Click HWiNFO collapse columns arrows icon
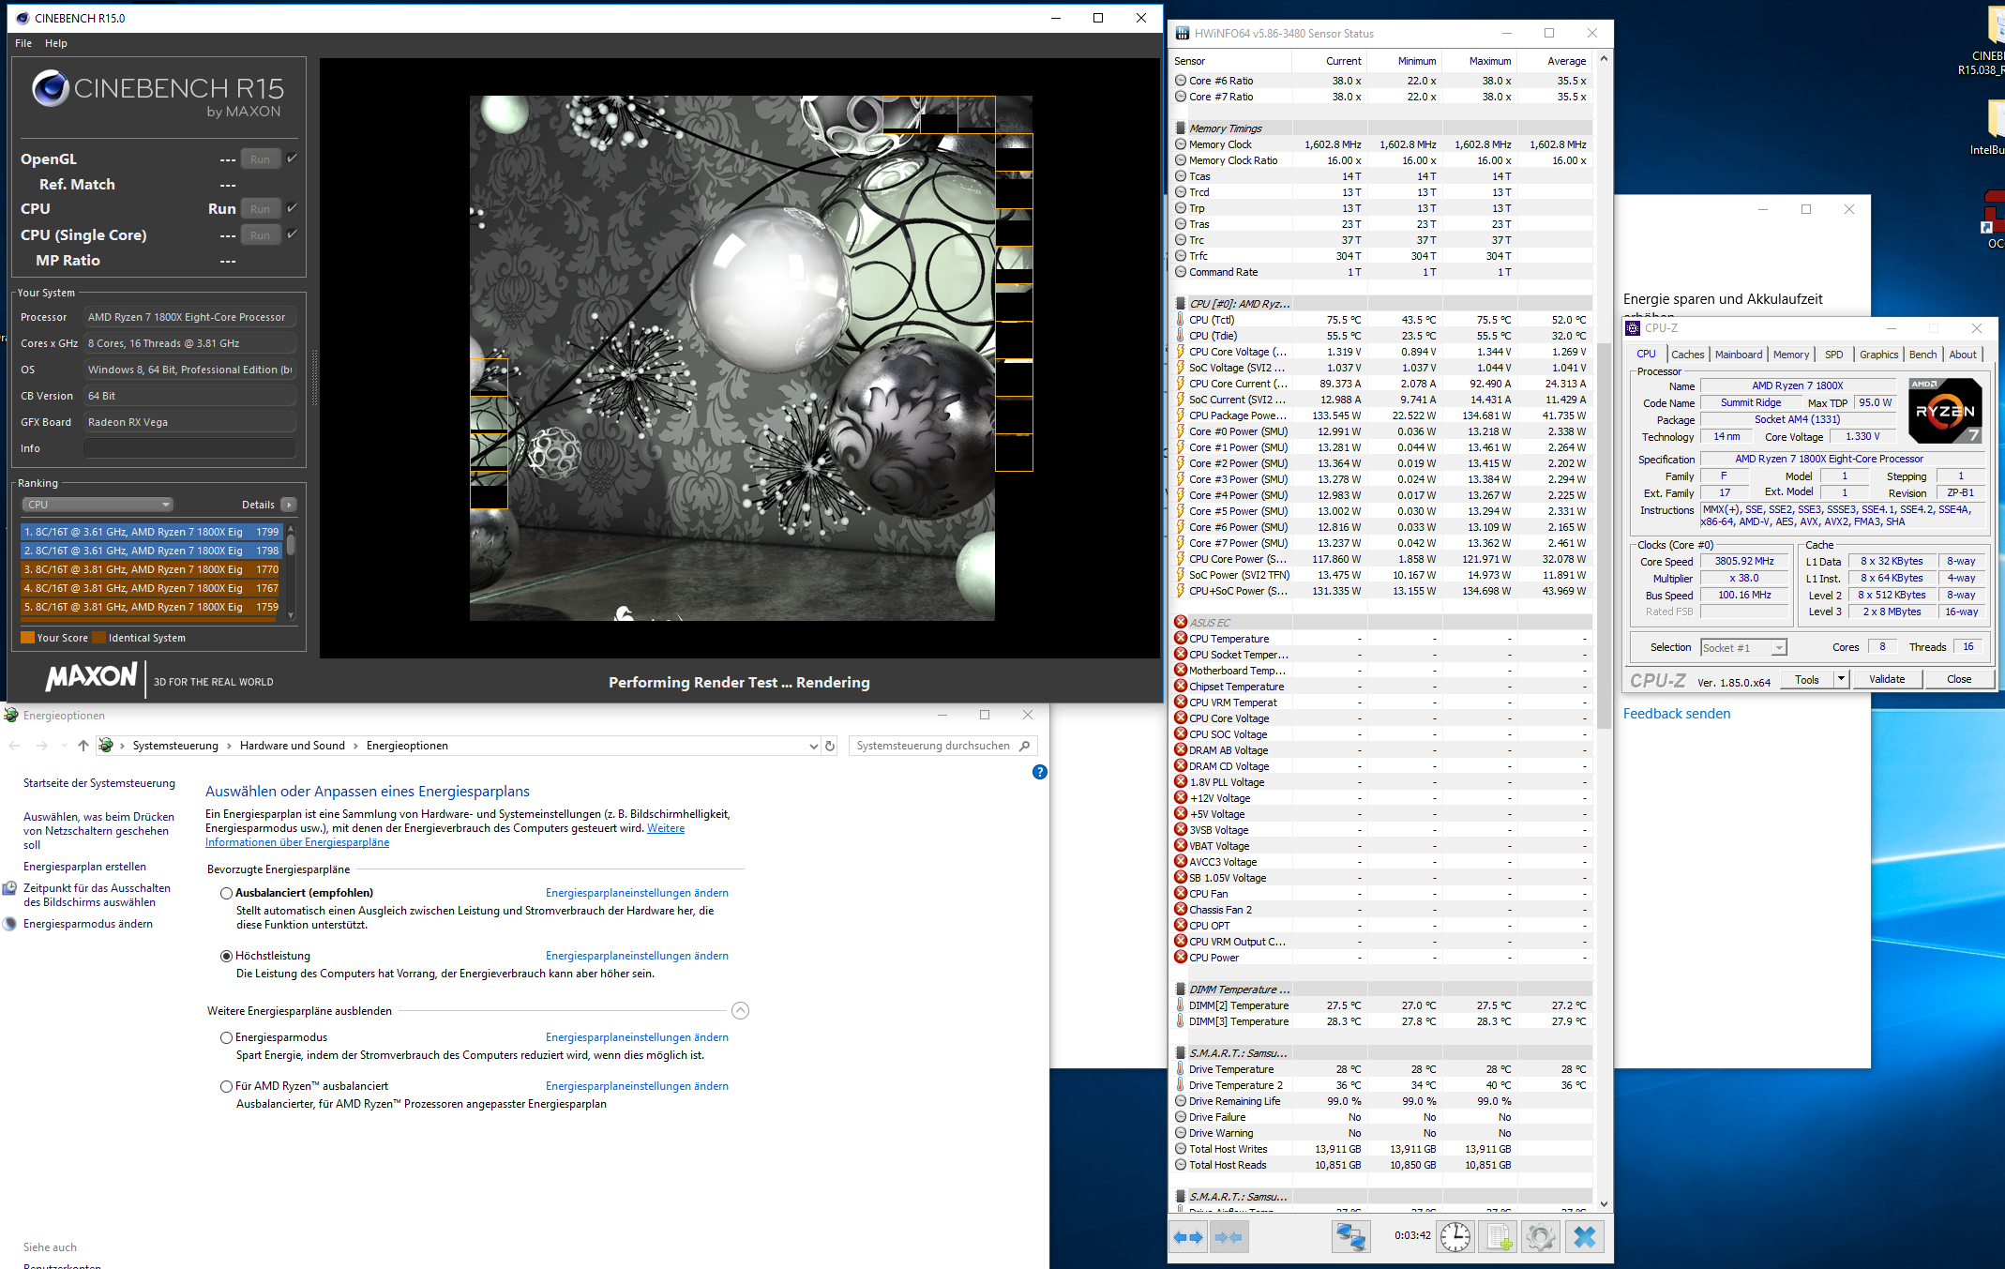The width and height of the screenshot is (2005, 1269). (1229, 1237)
